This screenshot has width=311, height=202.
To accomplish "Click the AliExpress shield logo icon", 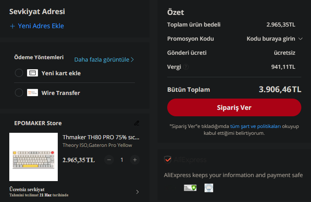I will coord(168,160).
